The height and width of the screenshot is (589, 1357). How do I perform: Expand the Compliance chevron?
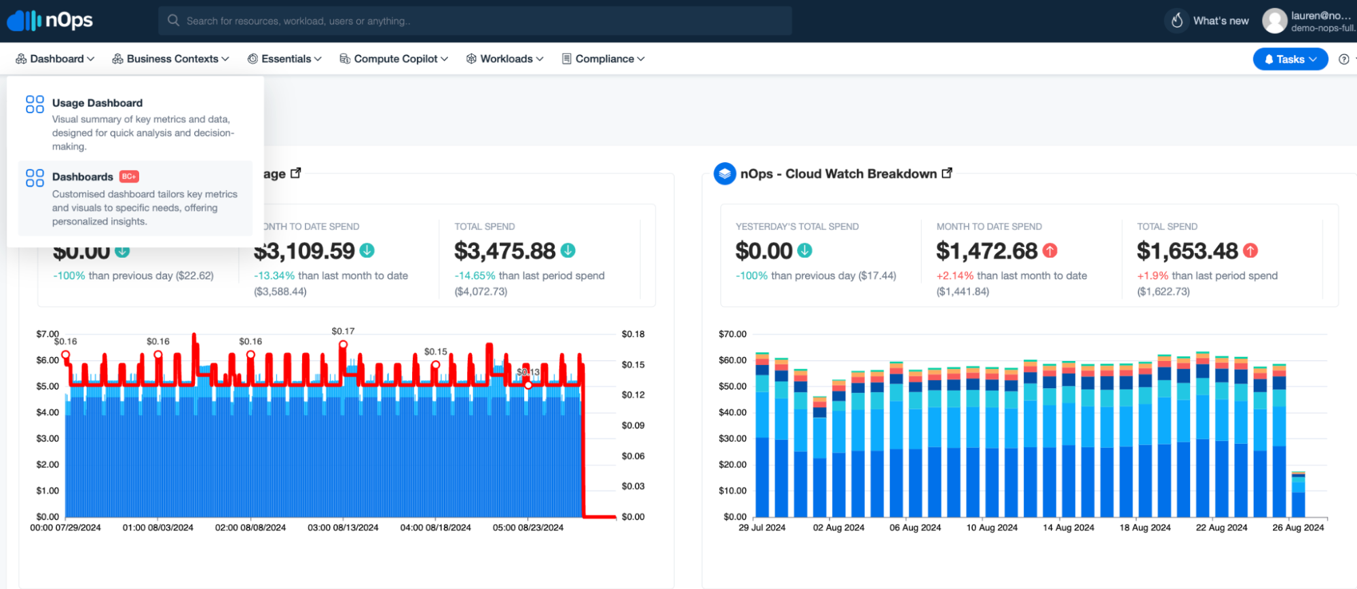tap(641, 59)
